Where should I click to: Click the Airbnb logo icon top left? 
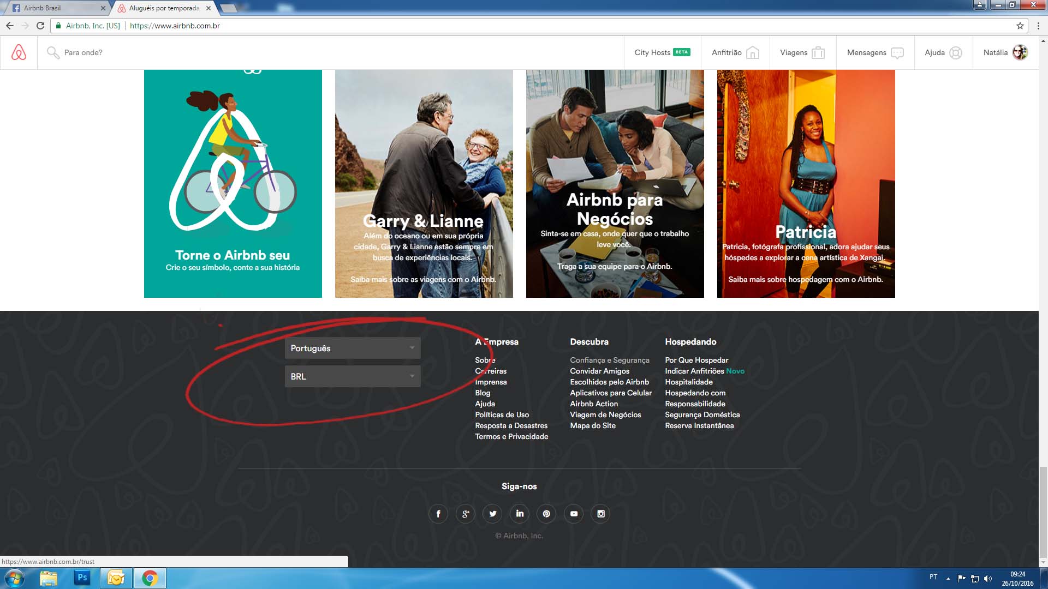(19, 52)
